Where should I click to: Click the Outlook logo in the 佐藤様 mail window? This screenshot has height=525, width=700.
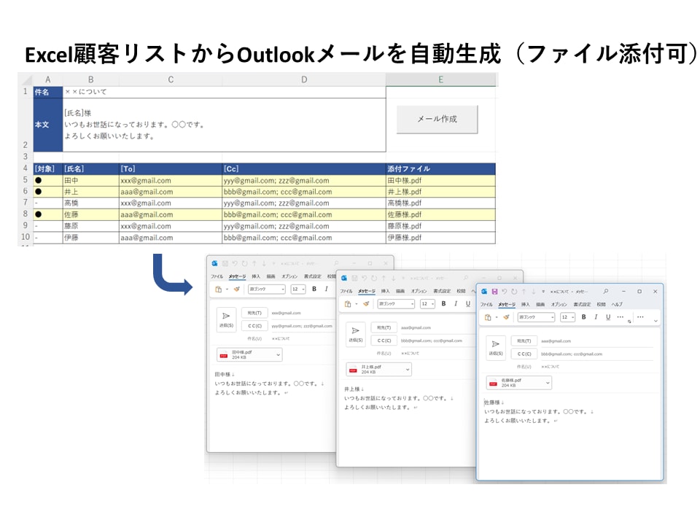pos(484,292)
